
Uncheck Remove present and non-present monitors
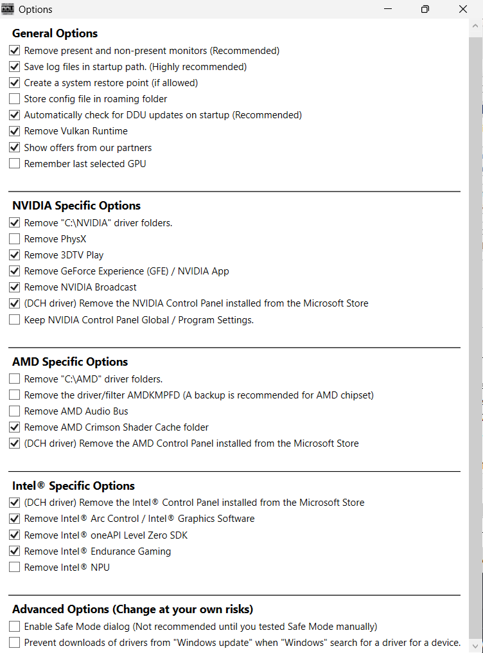[15, 50]
